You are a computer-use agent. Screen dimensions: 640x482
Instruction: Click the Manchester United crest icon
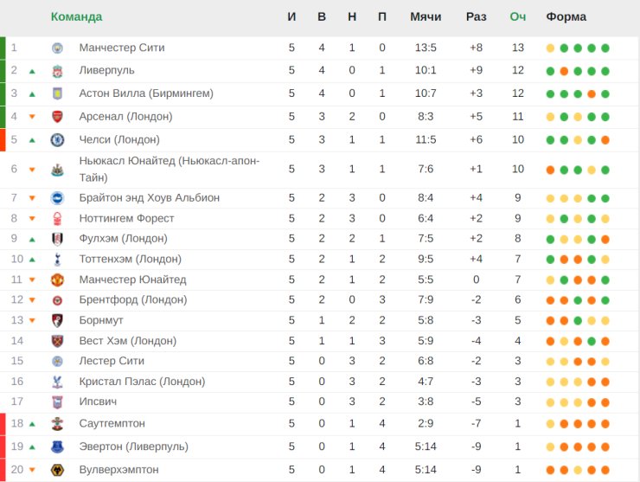coord(58,280)
